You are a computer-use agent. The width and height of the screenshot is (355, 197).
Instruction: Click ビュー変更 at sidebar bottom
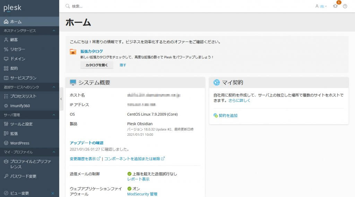coord(19,193)
